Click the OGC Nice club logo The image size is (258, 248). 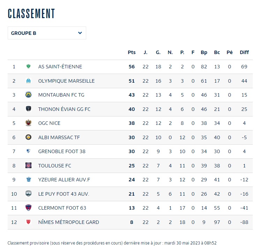click(28, 123)
